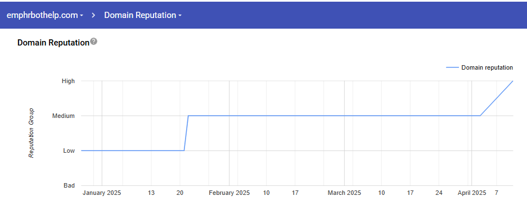Expand the Domain Reputation dashboard dropdown
This screenshot has height=214, width=527.
click(143, 15)
